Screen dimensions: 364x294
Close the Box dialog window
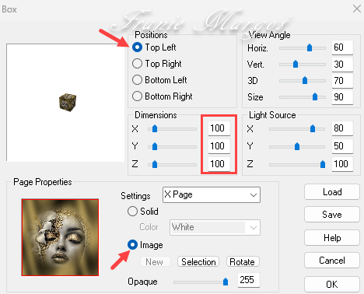(x=357, y=9)
